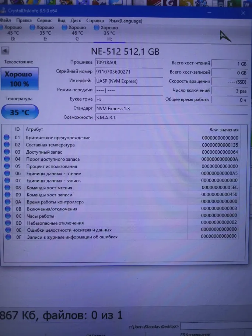The image size is (252, 336).
Task: Click the status dot for attribute 01
Action: point(7,137)
